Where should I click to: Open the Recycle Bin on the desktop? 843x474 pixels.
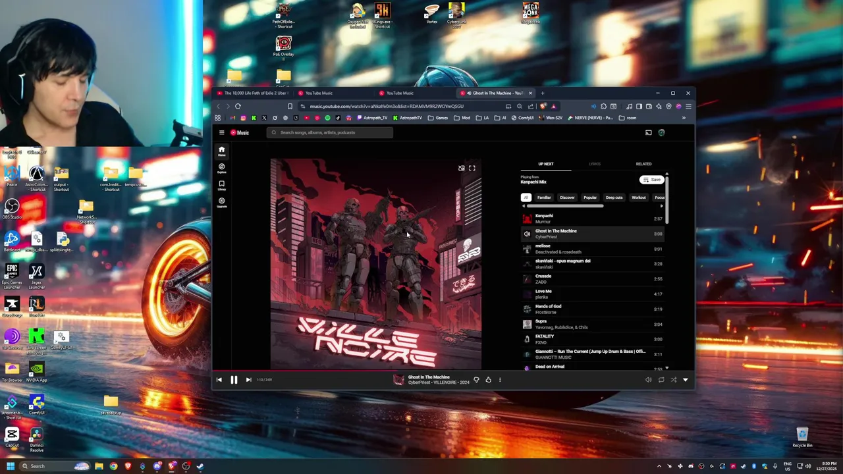coord(802,437)
